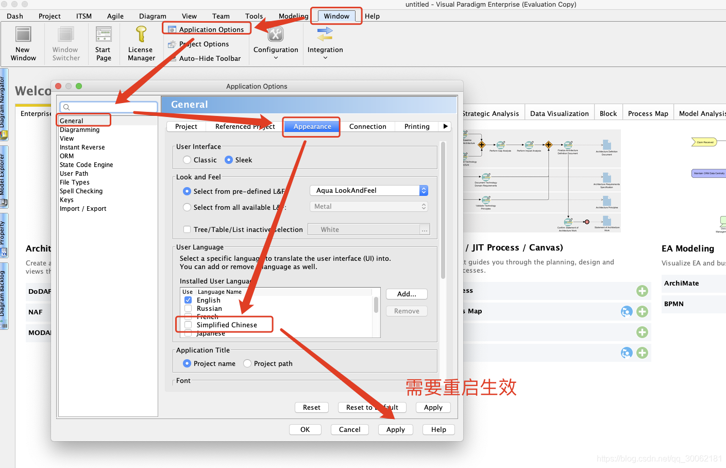Choose Select from pre-defined L&F radio
Viewport: 726px width, 468px height.
tap(187, 191)
